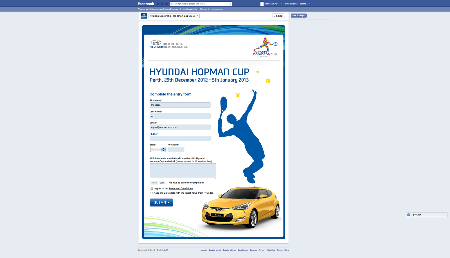This screenshot has width=450, height=258.
Task: Click Hyundai Australia page name
Action: point(160,16)
